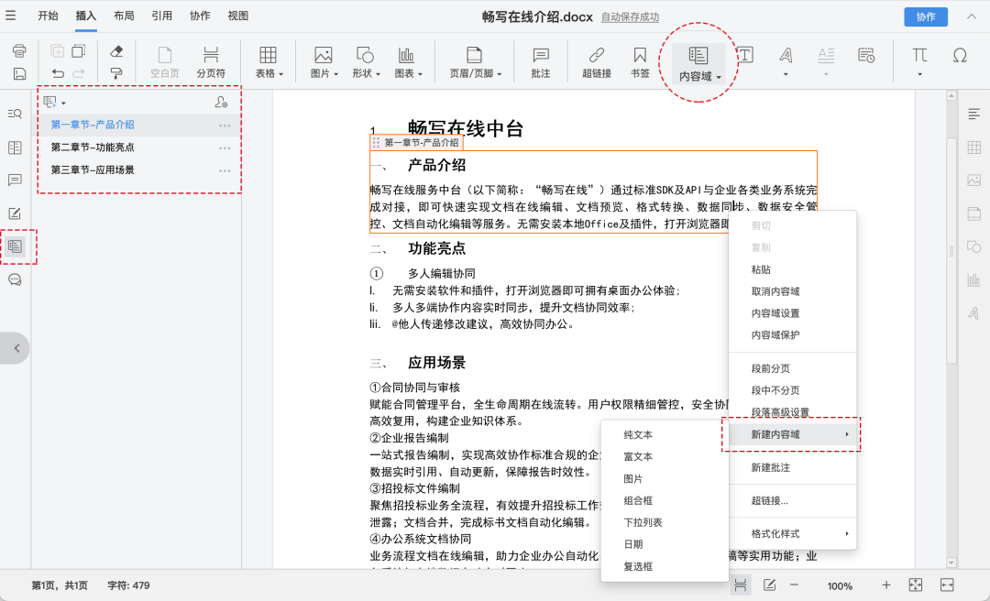Image resolution: width=990 pixels, height=601 pixels.
Task: Click the user permission icon in panel
Action: pyautogui.click(x=221, y=102)
